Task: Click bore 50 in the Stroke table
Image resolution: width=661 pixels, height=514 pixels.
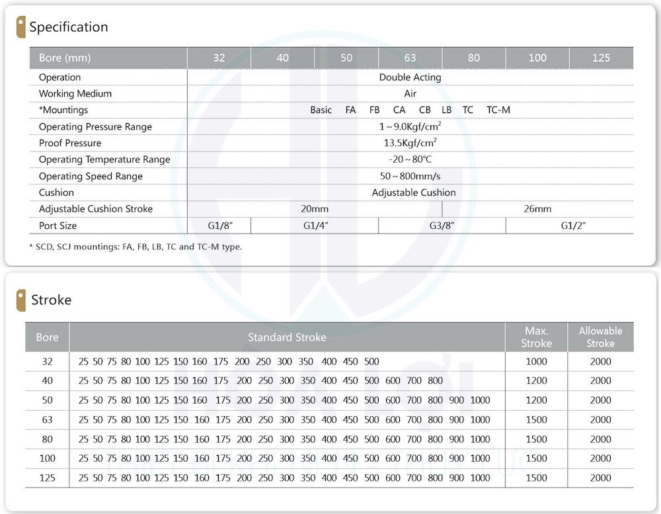Action: point(47,400)
